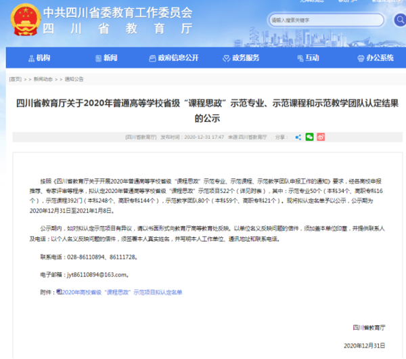Share the article via WeChat icon
The width and height of the screenshot is (406, 359).
point(309,137)
